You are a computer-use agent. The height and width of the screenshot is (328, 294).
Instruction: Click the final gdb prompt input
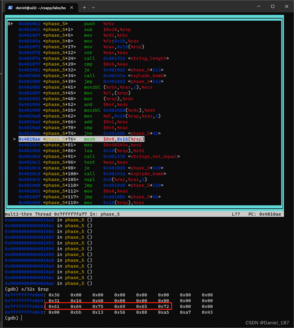(x=22, y=318)
